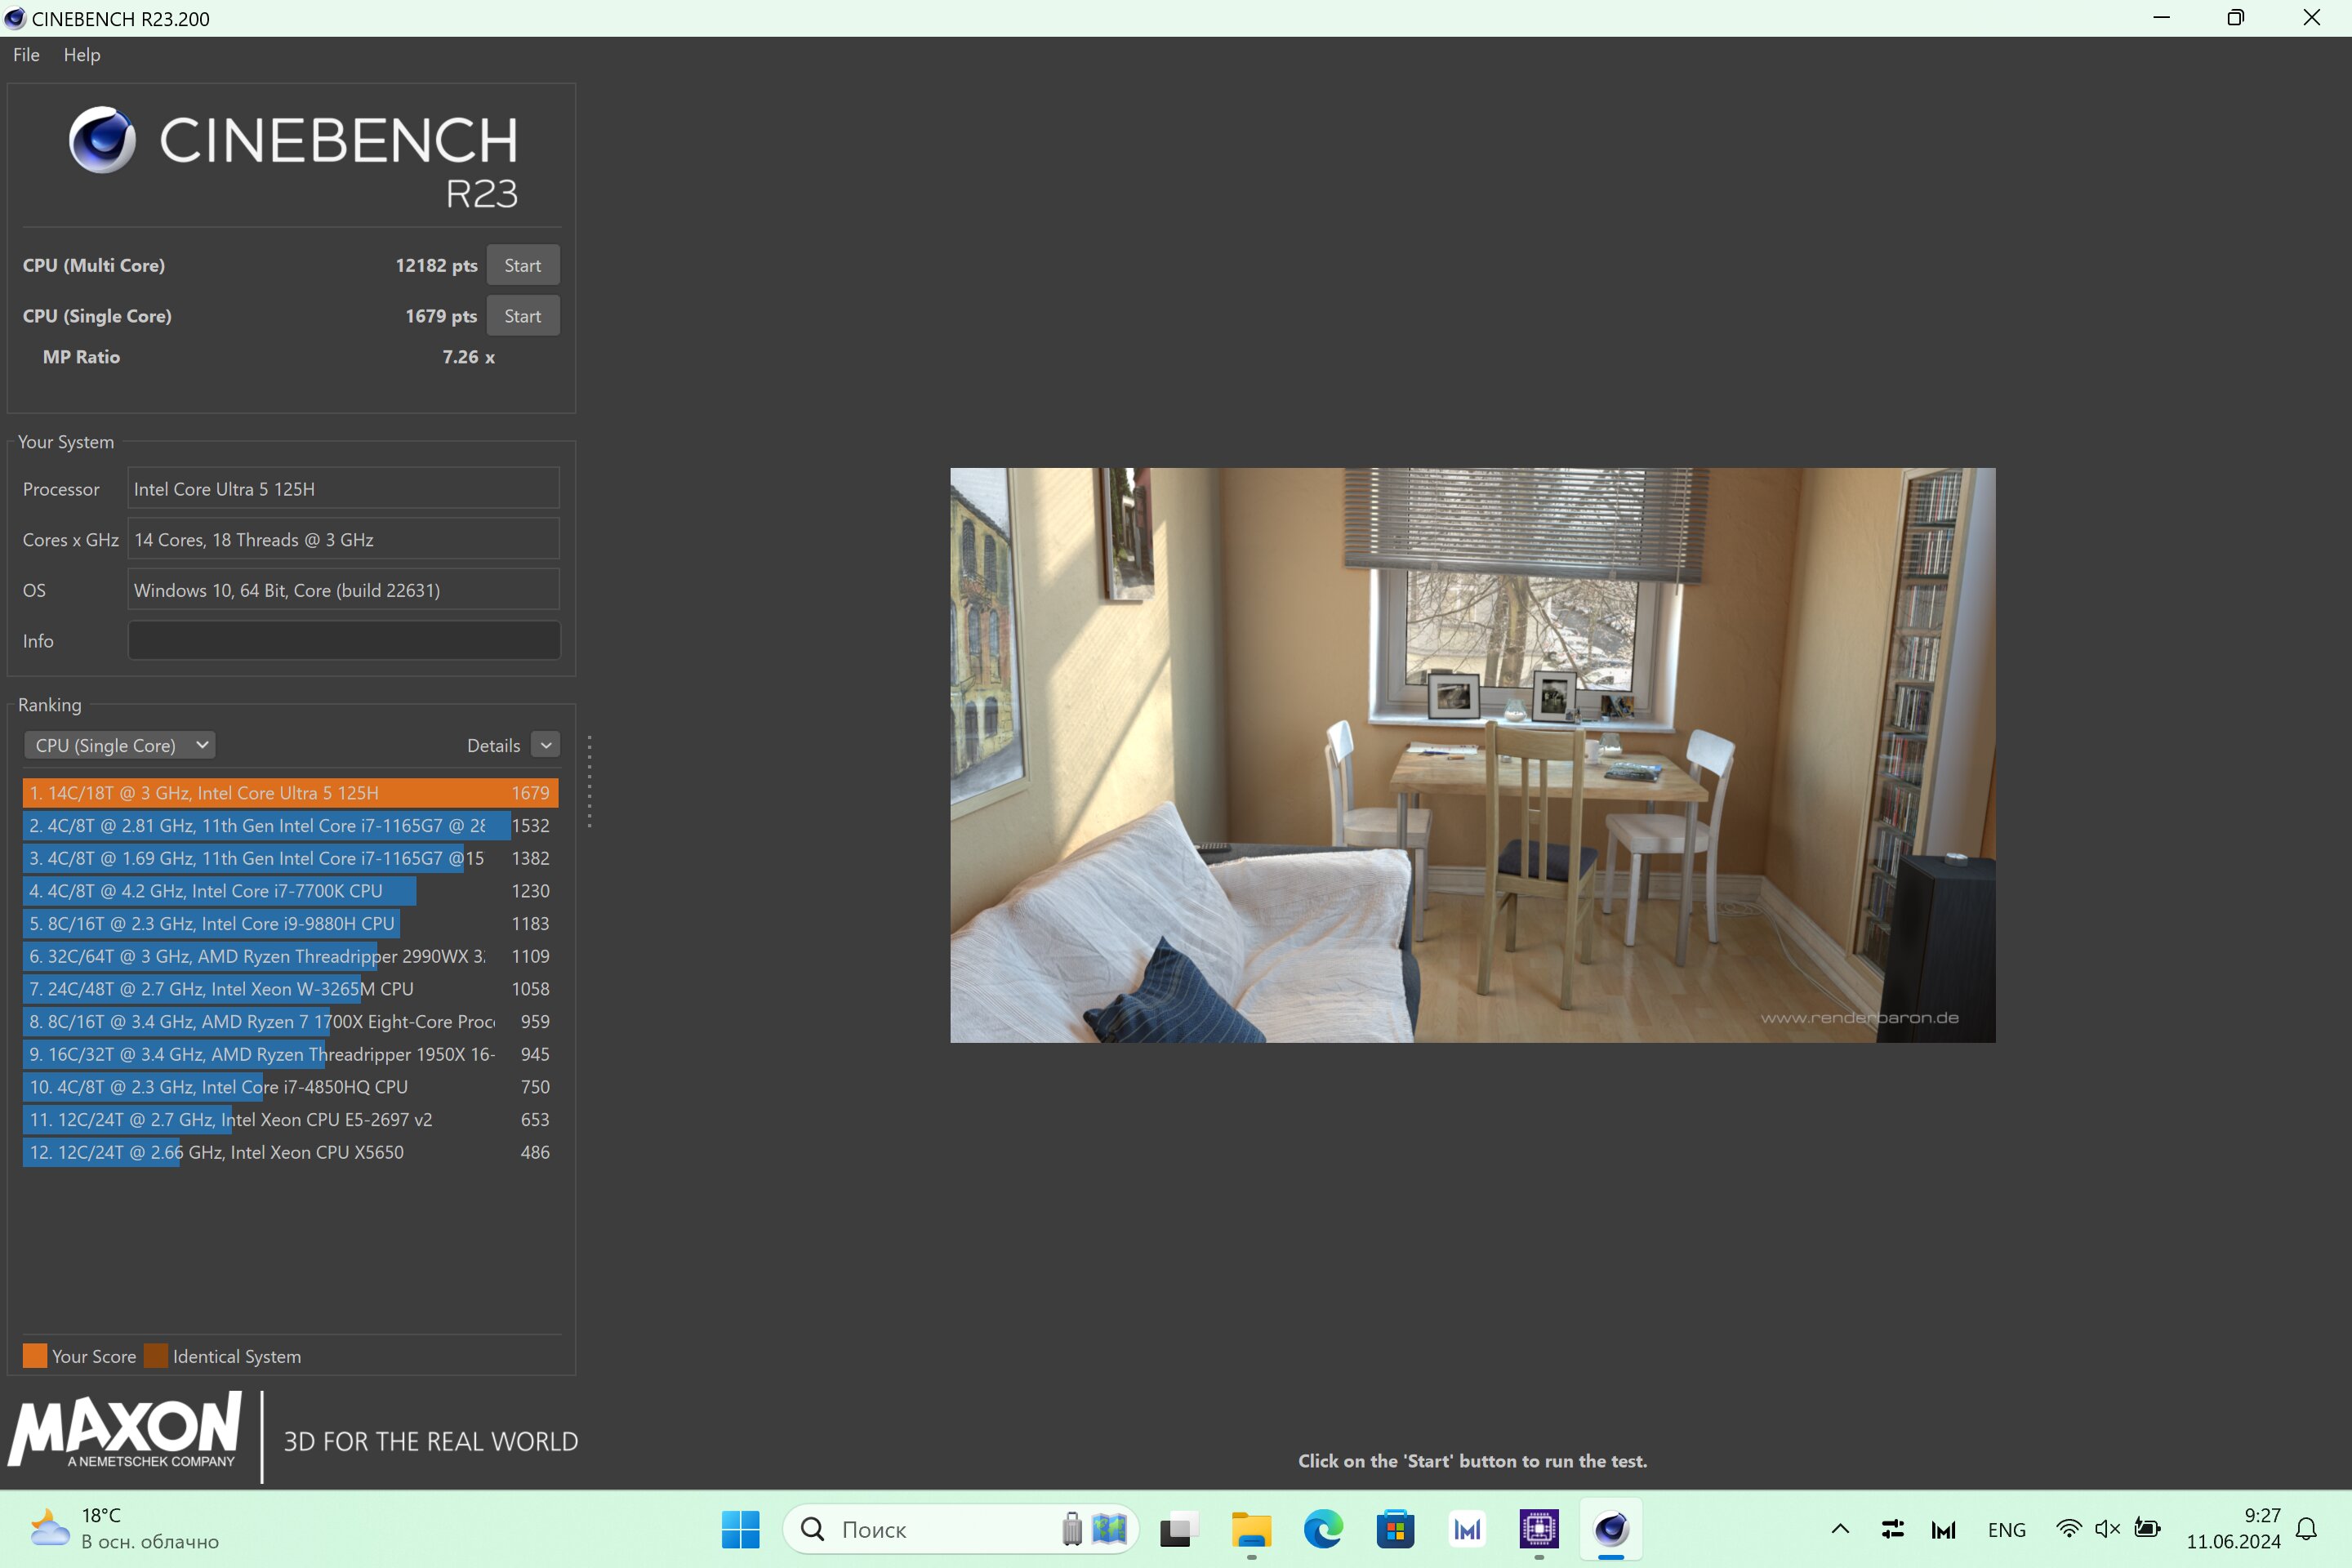Click the battery tray icon
The height and width of the screenshot is (1568, 2352).
(x=2147, y=1529)
